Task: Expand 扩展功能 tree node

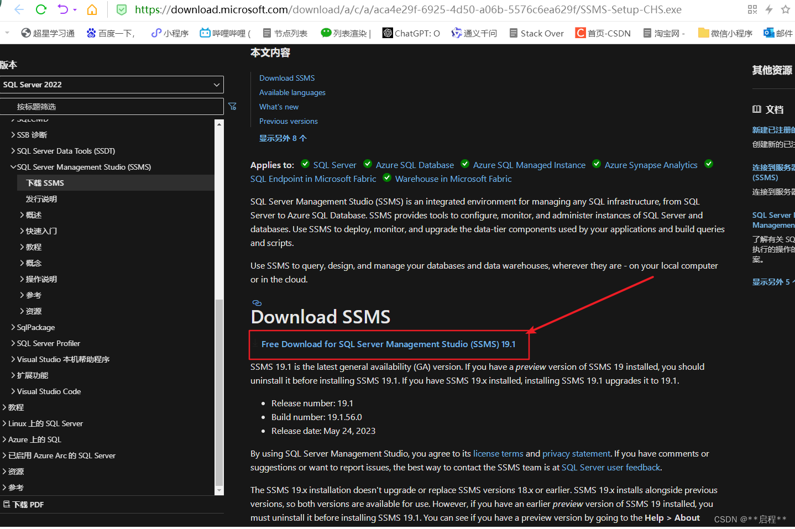Action: point(13,375)
